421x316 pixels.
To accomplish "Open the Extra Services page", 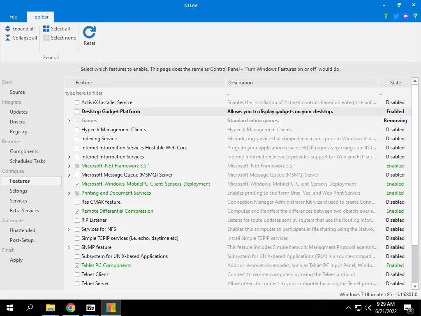I will click(24, 210).
